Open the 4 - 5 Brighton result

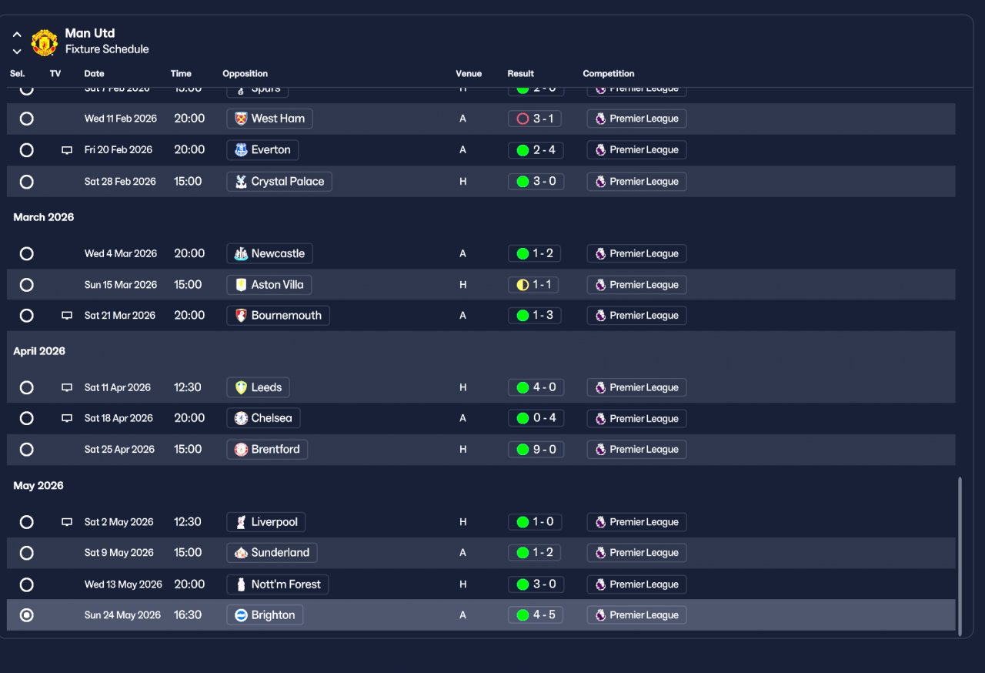tap(536, 615)
